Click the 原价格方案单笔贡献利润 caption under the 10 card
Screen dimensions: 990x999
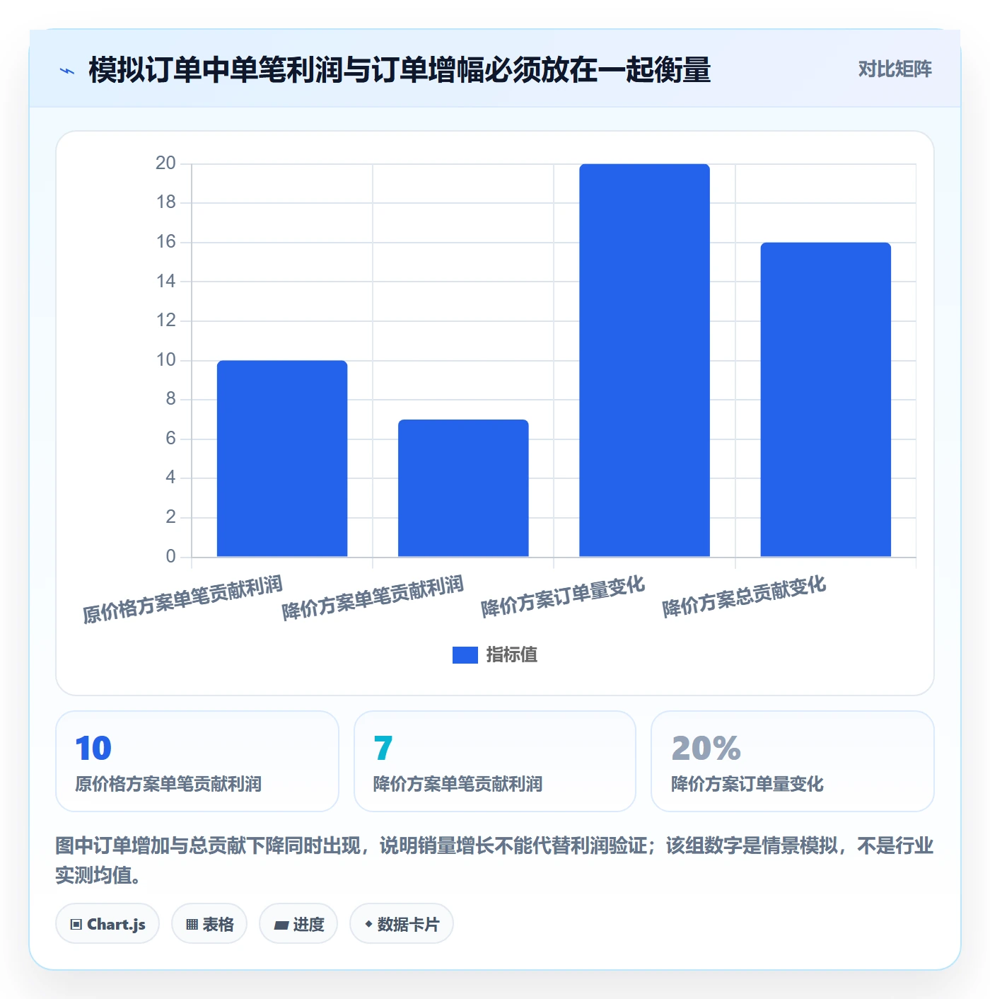click(168, 784)
